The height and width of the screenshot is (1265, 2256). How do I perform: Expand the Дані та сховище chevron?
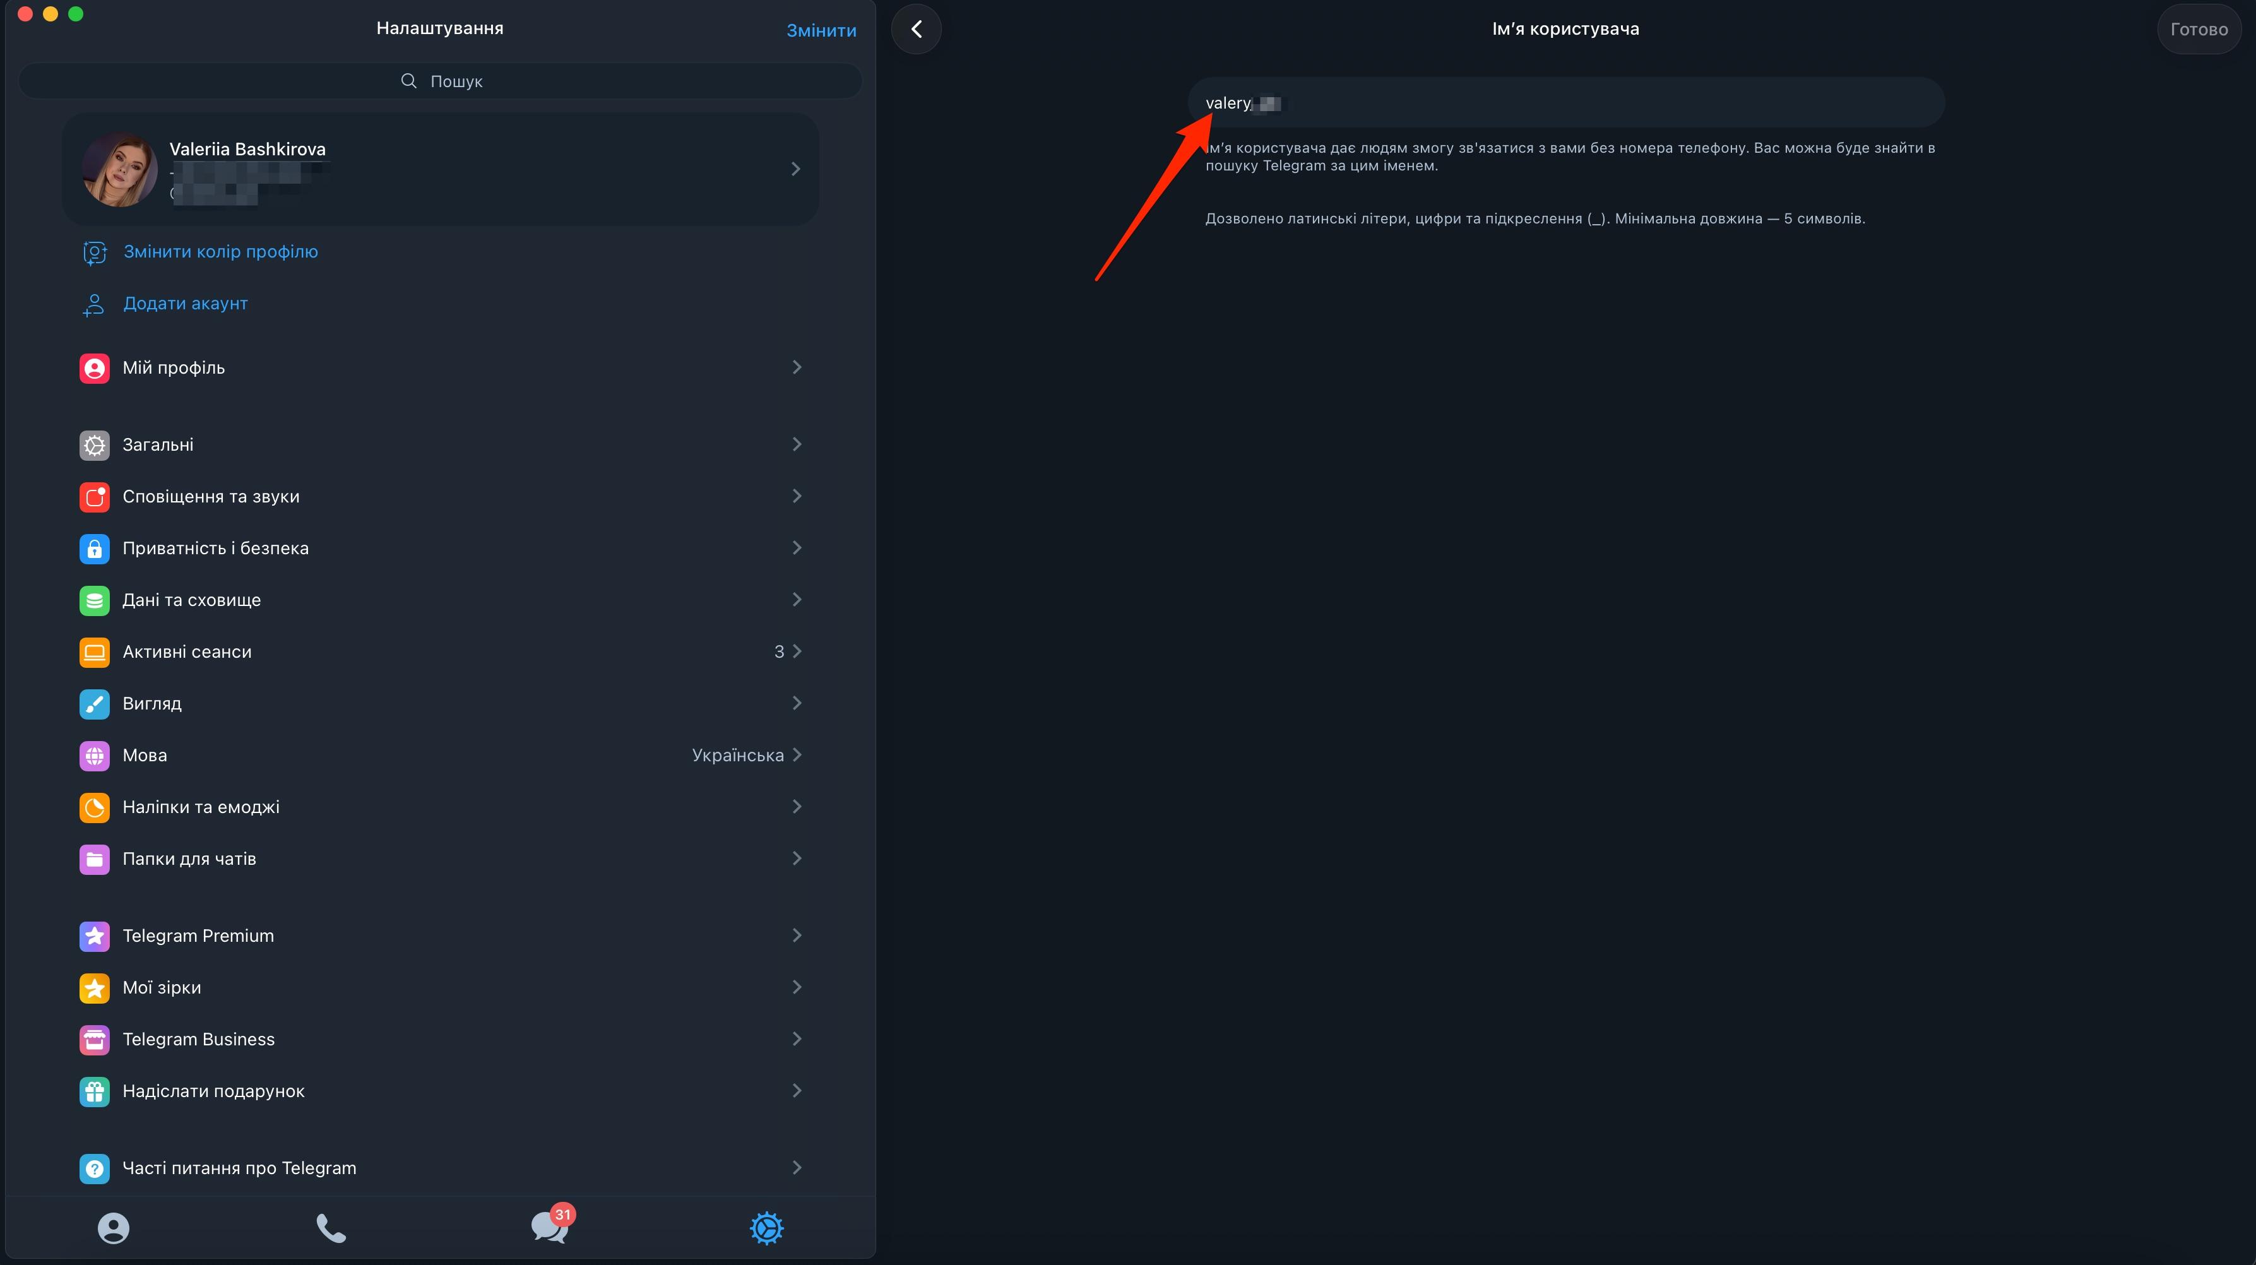click(x=796, y=599)
